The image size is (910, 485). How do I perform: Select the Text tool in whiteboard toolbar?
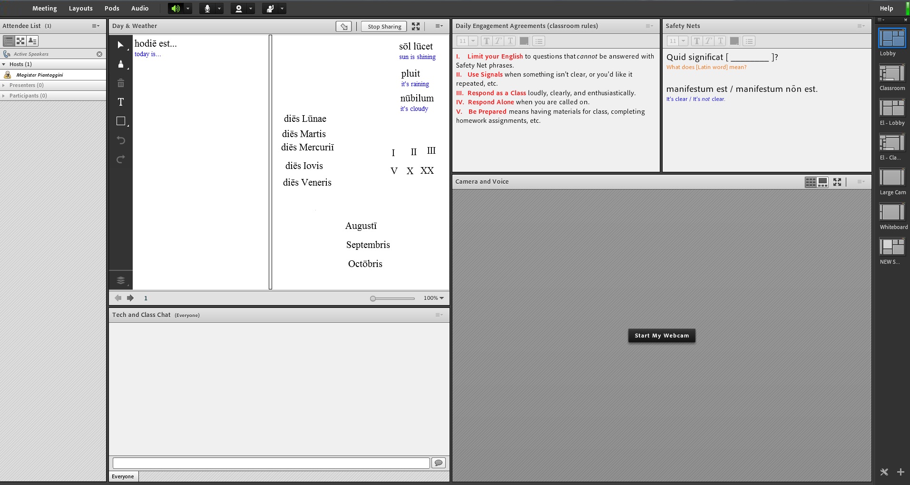[121, 102]
